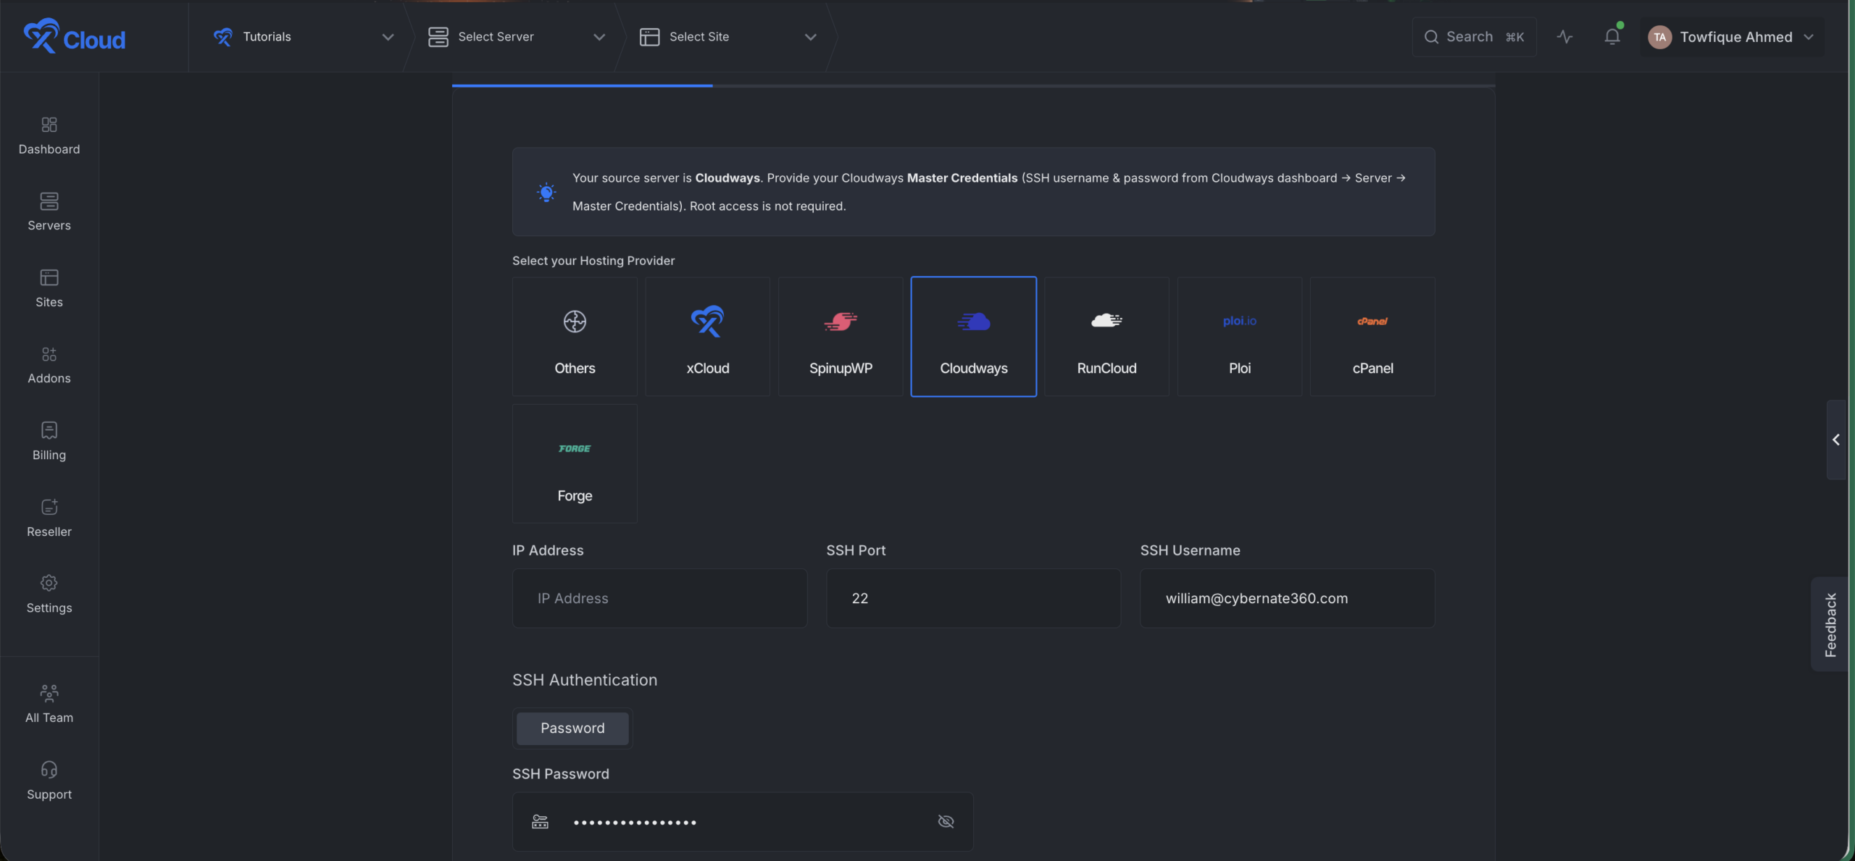This screenshot has width=1855, height=861.
Task: Open Settings in the sidebar
Action: tap(49, 595)
